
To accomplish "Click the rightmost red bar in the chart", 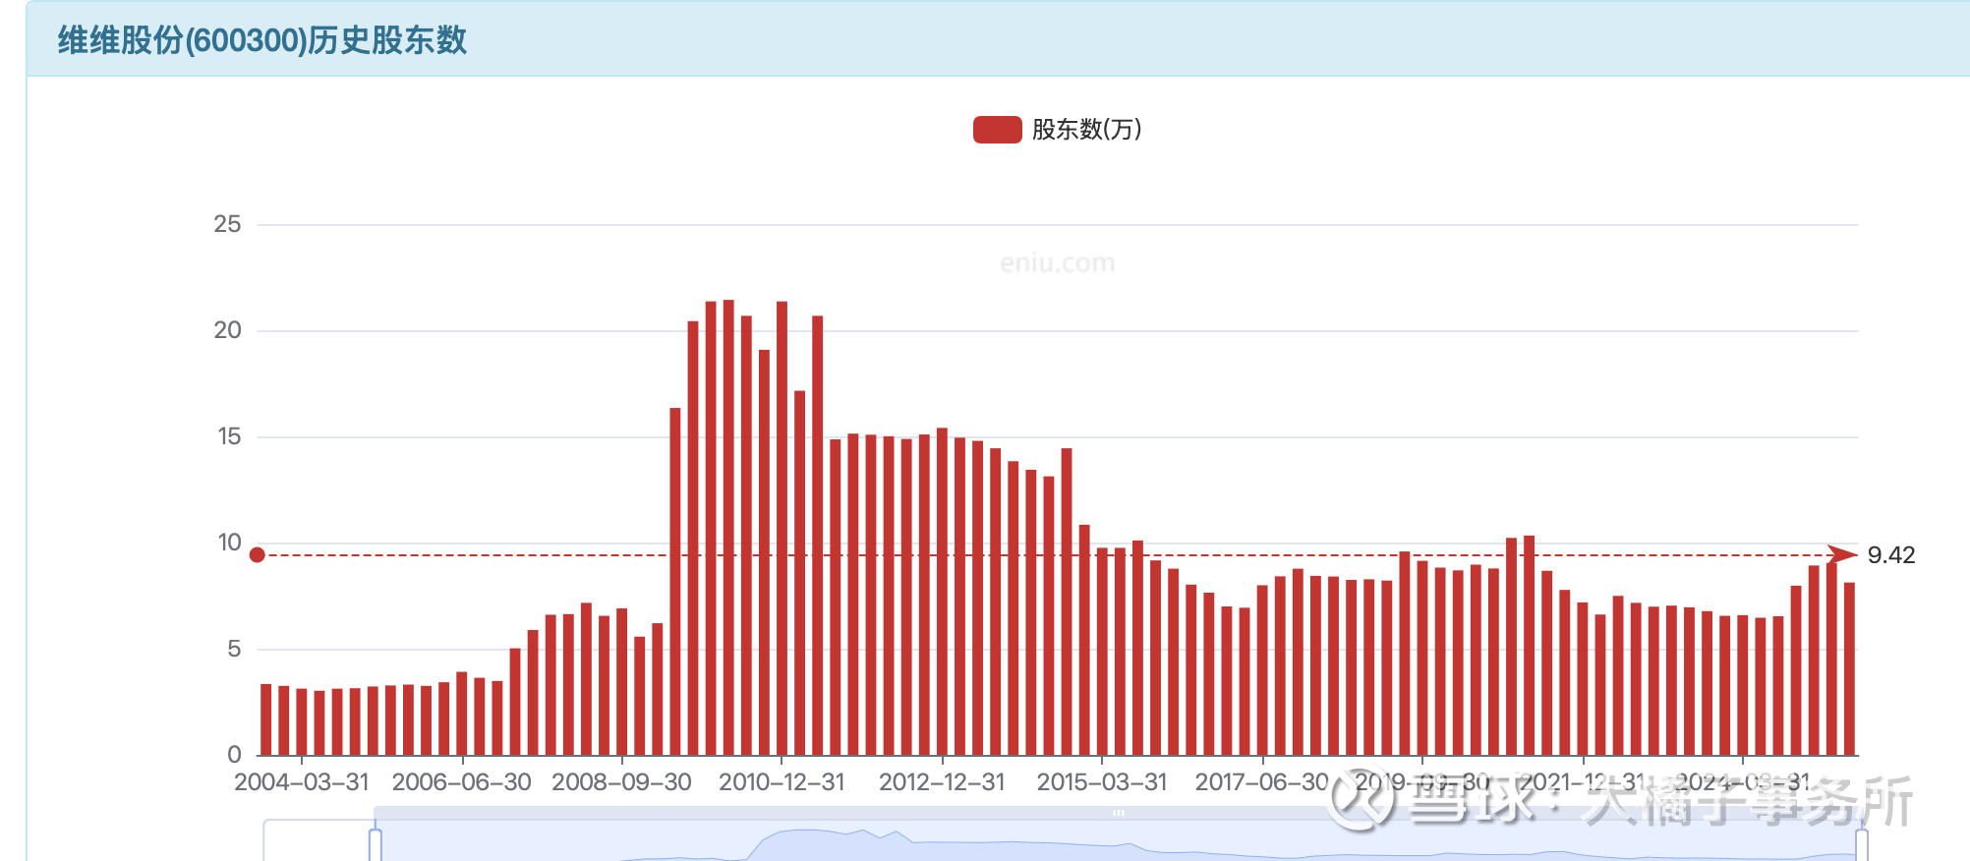I will (x=1849, y=668).
